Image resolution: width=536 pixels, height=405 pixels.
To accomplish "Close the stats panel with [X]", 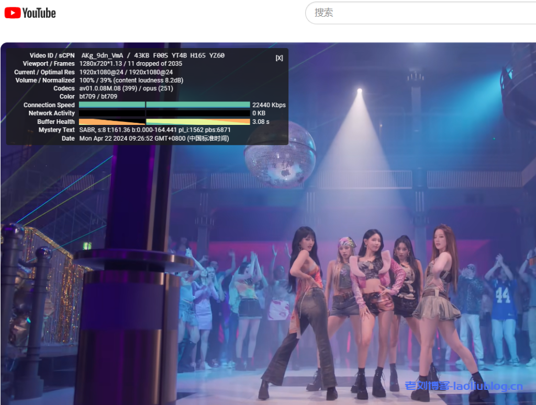I will coord(279,58).
